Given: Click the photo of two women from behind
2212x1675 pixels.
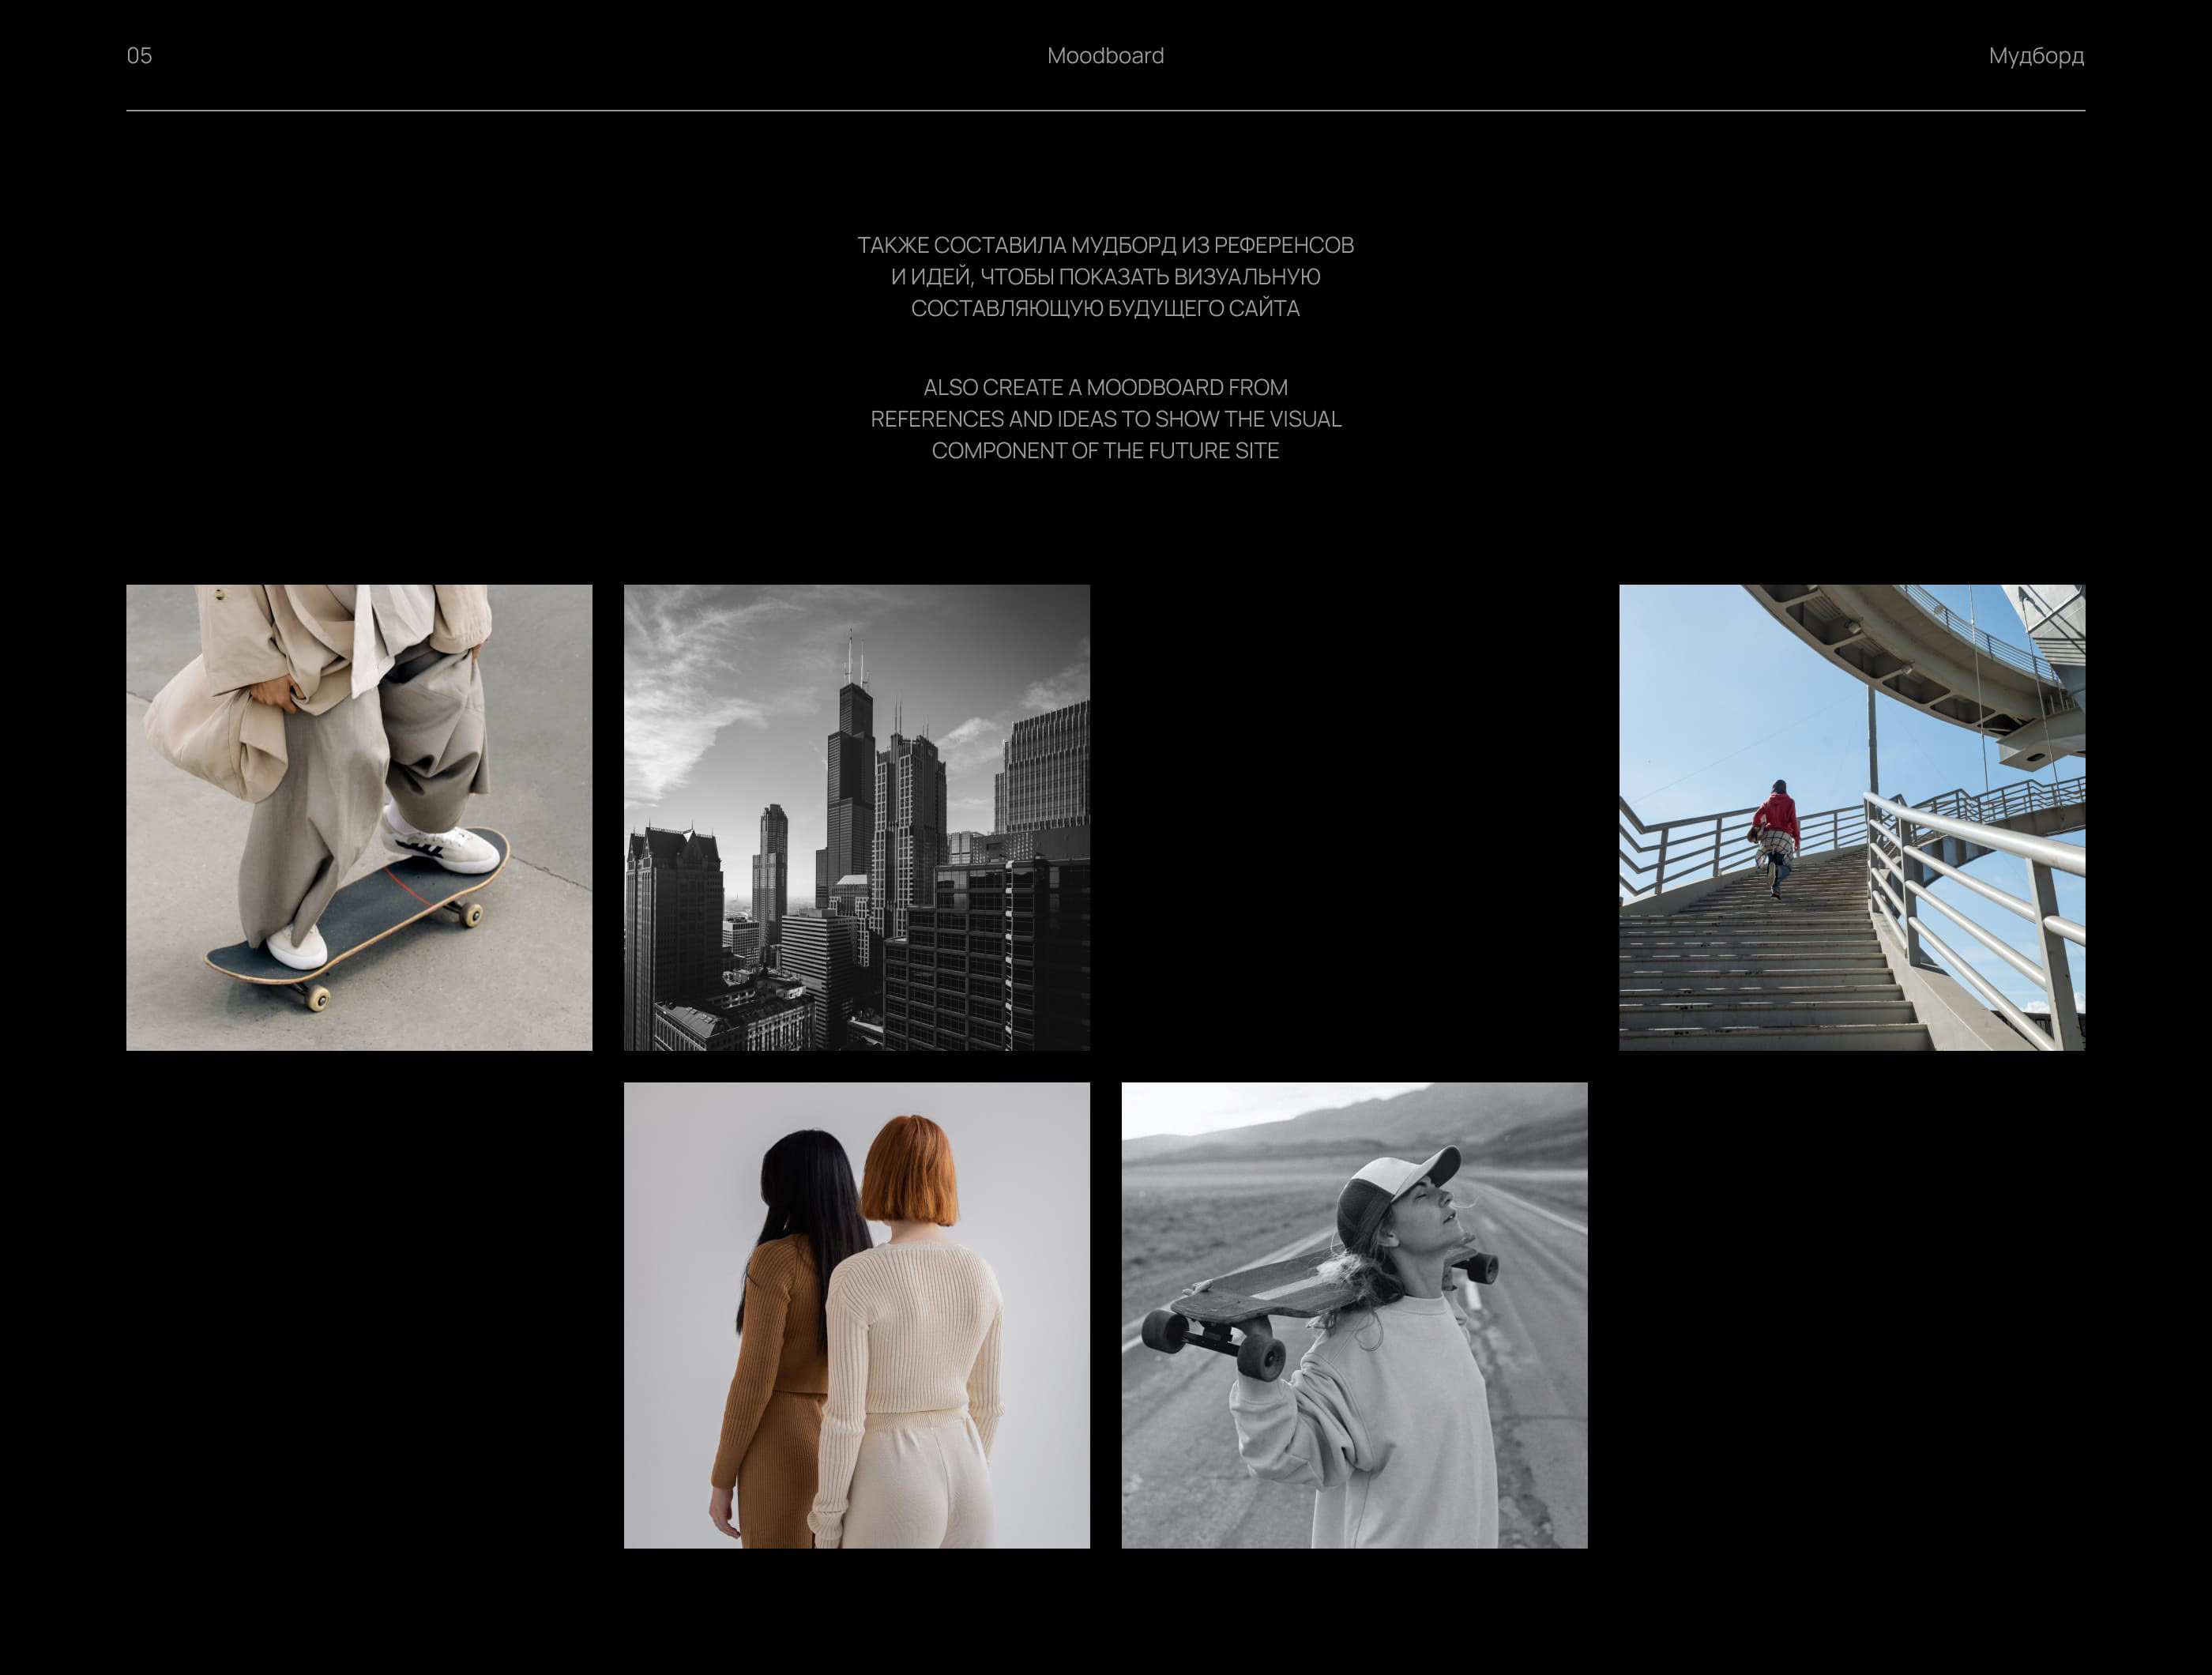Looking at the screenshot, I should (856, 1314).
